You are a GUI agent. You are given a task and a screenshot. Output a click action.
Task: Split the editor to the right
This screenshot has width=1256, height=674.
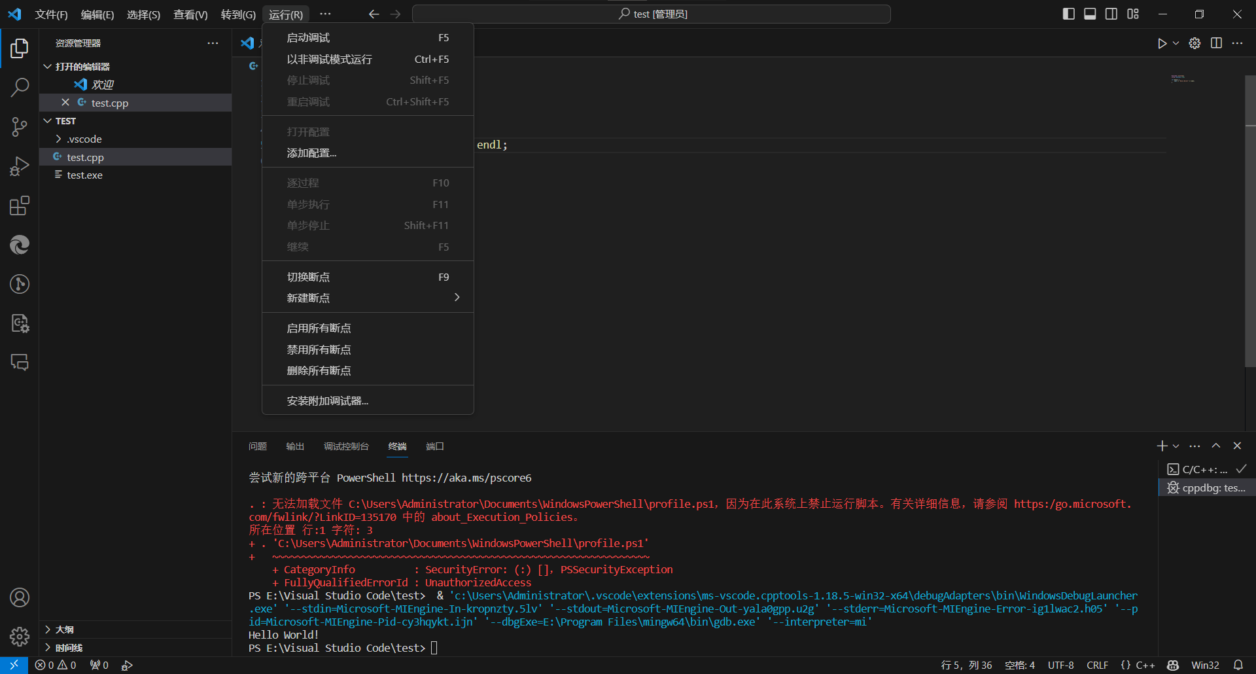(x=1216, y=43)
